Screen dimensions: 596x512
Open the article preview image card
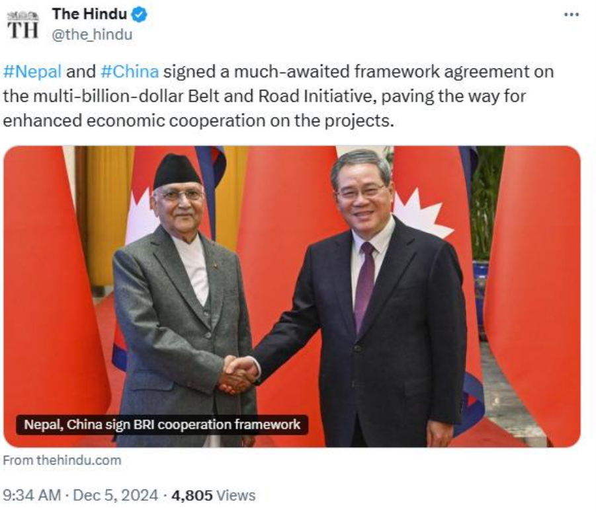pos(292,297)
